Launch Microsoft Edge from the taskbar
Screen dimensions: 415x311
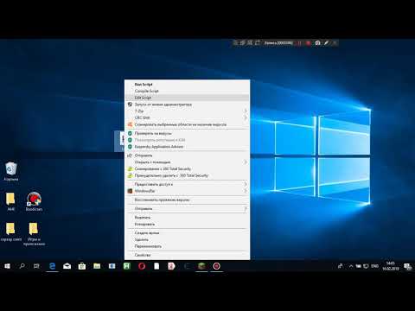pos(52,266)
